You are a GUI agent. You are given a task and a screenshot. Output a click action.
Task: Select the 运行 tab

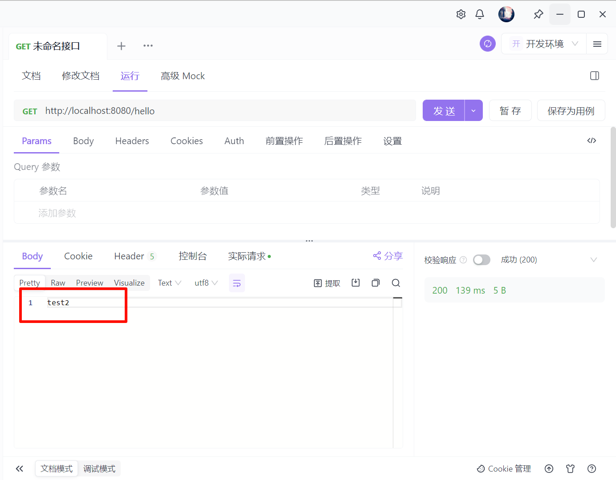[x=130, y=76]
